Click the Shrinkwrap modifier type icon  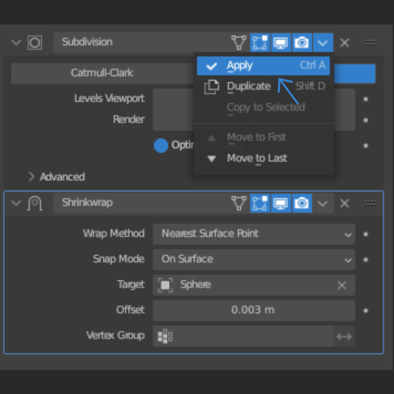(x=35, y=203)
